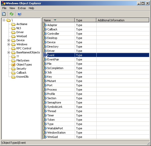The height and width of the screenshot is (146, 151).
Task: Expand the Windows folder node
Action: [x=9, y=45]
